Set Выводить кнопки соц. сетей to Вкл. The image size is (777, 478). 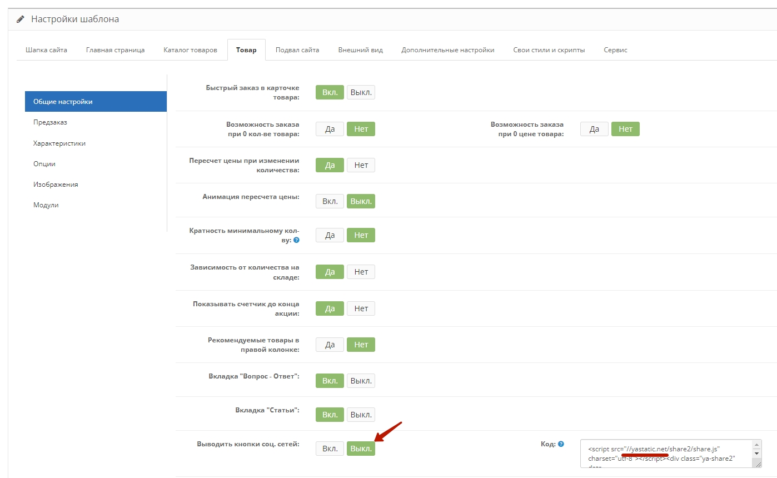tap(330, 449)
